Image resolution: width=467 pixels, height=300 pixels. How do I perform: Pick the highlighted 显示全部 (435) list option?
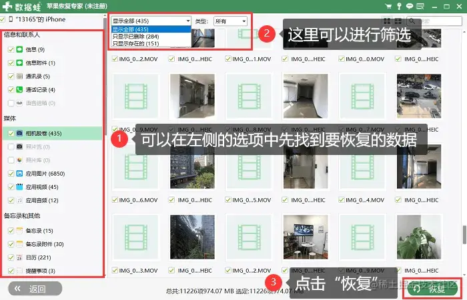coord(151,29)
